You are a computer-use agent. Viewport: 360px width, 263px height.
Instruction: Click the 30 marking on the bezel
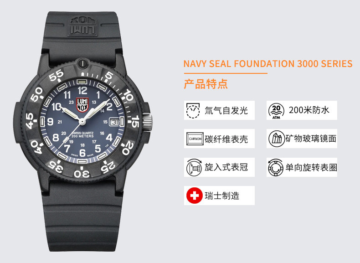tap(82, 173)
